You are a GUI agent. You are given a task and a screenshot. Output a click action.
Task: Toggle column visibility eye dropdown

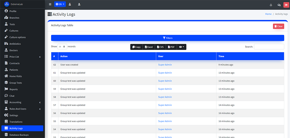point(182,47)
